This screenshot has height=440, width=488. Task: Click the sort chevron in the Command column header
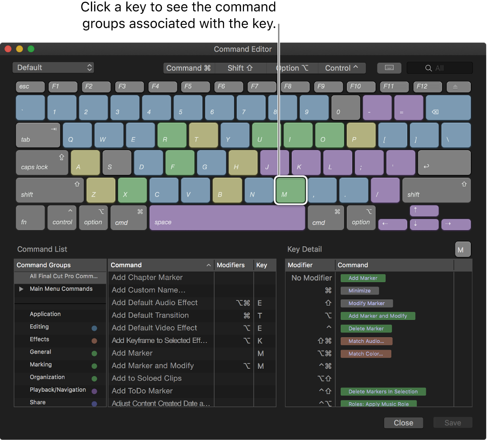coord(208,265)
